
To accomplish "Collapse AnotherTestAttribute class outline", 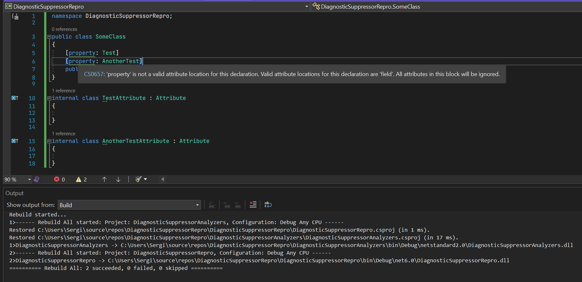I will coord(49,141).
